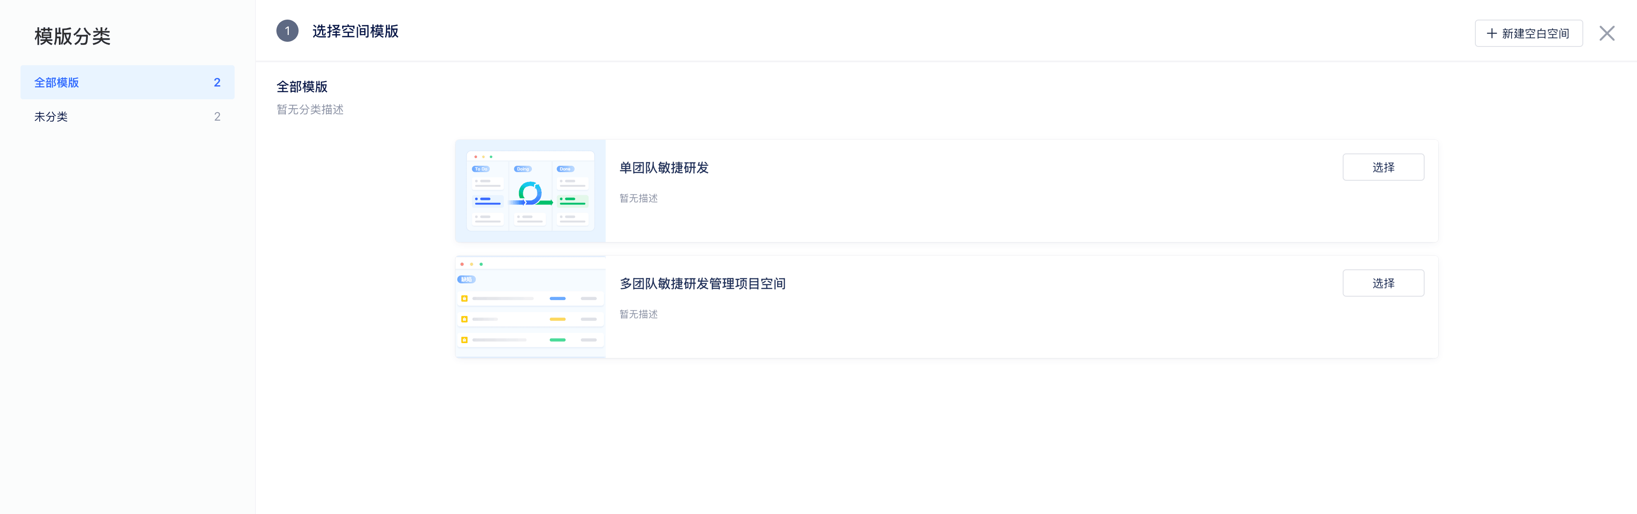Viewport: 1637px width, 514px height.
Task: Click the step 1 circle icon
Action: click(287, 31)
